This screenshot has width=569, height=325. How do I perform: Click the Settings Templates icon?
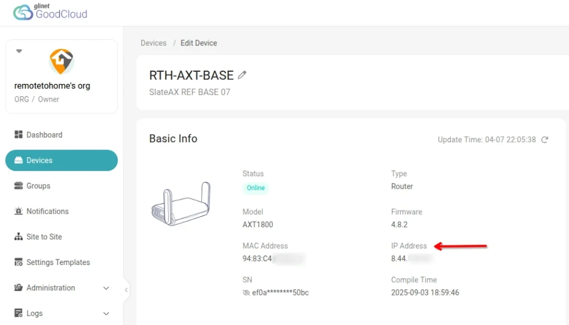point(18,262)
